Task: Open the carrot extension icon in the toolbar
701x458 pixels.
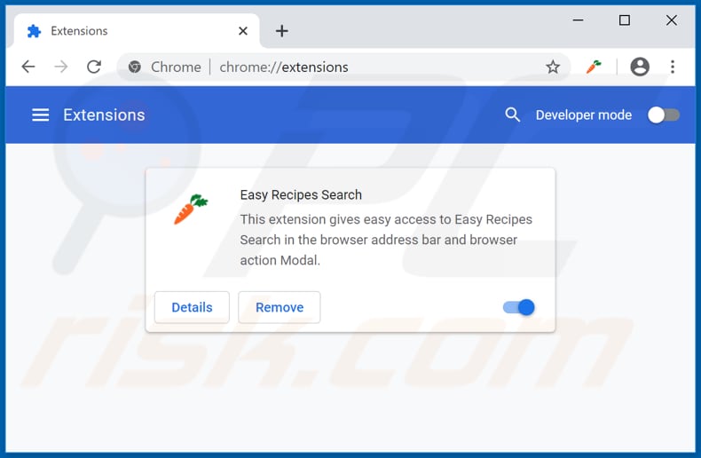Action: click(x=594, y=67)
